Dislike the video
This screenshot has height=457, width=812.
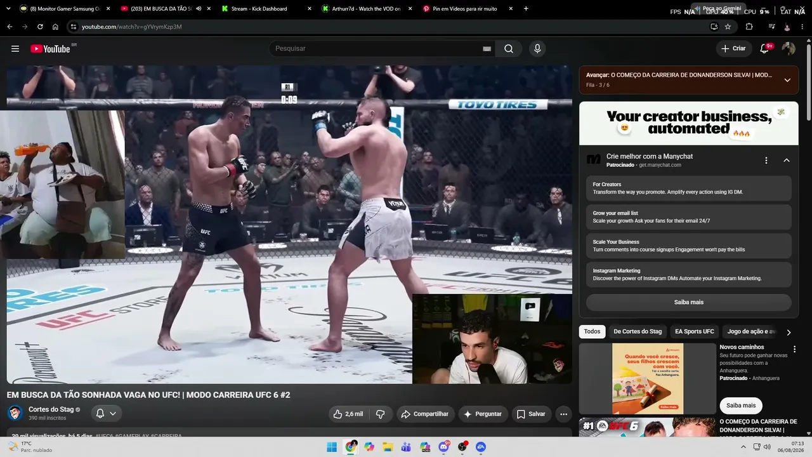coord(381,414)
